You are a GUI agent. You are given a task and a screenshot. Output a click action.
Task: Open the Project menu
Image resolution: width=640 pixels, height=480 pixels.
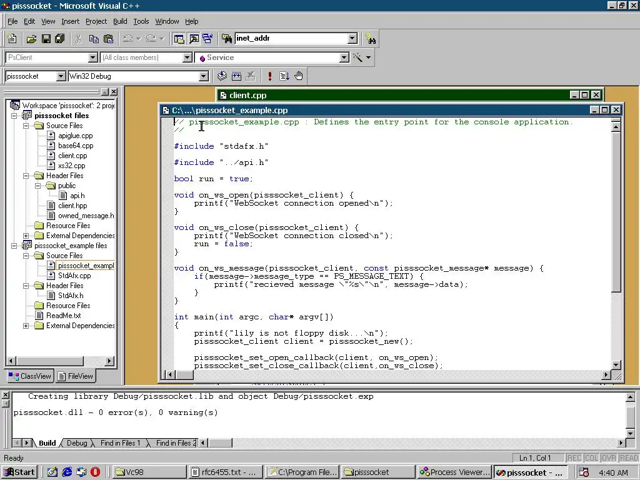96,21
